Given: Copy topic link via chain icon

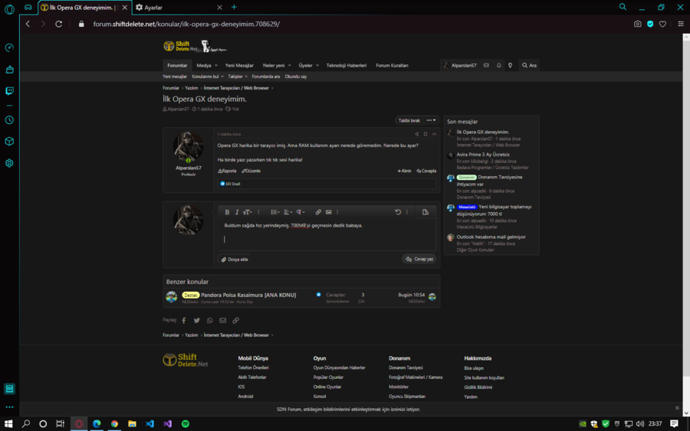Looking at the screenshot, I should pos(236,320).
